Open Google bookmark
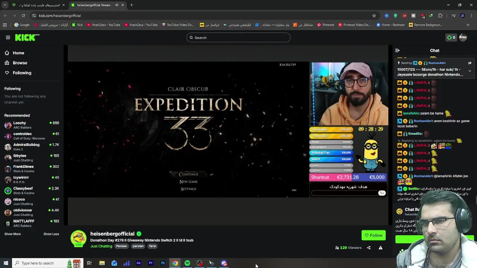Viewport: 477px width, 268px height. pos(22,25)
